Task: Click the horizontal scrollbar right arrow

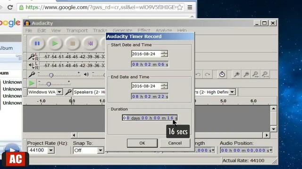Action: [267, 135]
